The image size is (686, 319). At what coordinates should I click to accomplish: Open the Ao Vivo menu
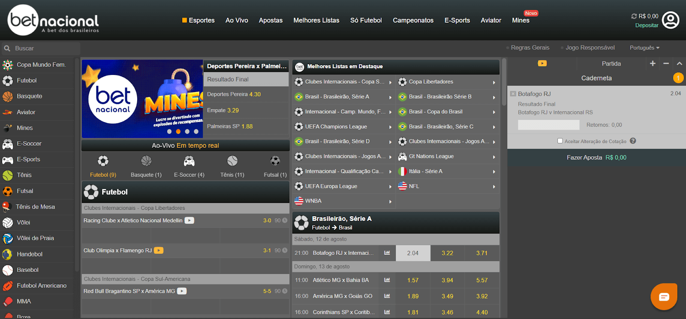pyautogui.click(x=237, y=20)
